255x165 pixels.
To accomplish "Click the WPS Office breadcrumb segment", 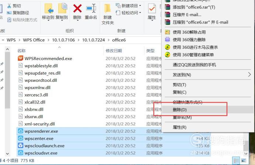I will (34, 40).
